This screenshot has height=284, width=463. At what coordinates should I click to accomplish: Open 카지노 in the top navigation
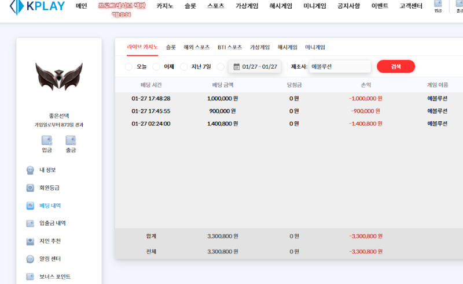click(165, 6)
